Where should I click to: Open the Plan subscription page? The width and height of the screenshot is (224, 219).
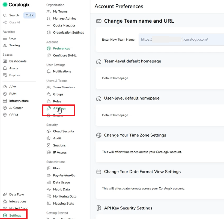[56, 168]
